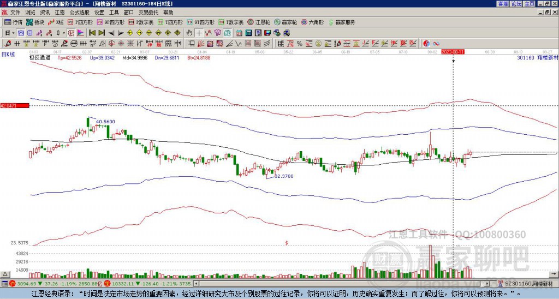
Task: Click the Tp=42.5526 indicator value
Action: pos(69,57)
